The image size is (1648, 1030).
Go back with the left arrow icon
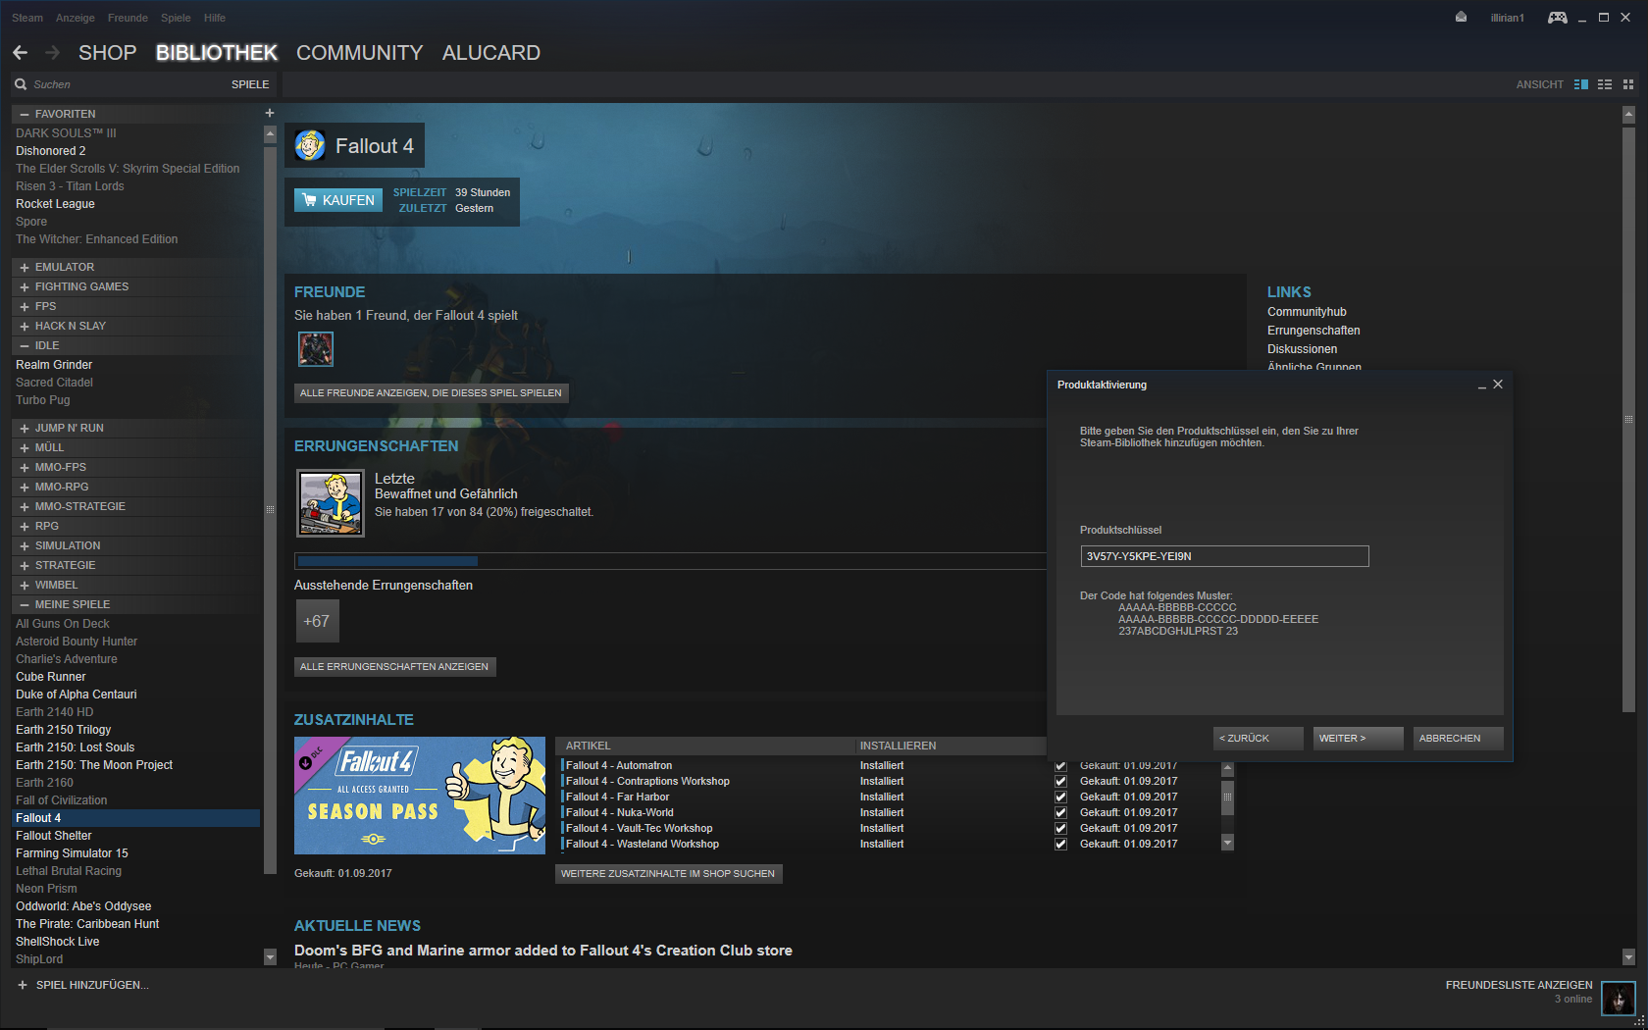[21, 52]
